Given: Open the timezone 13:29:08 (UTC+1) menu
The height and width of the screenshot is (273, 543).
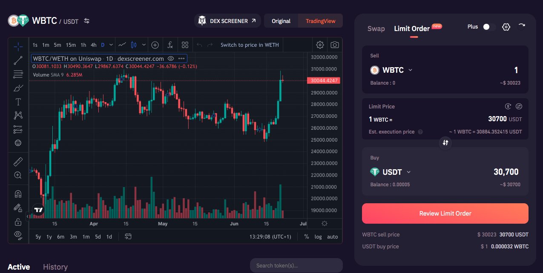Looking at the screenshot, I should pyautogui.click(x=270, y=237).
